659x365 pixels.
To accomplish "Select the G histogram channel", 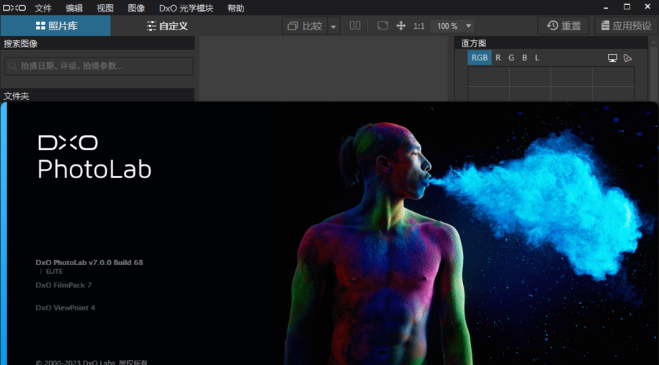I will tap(511, 57).
